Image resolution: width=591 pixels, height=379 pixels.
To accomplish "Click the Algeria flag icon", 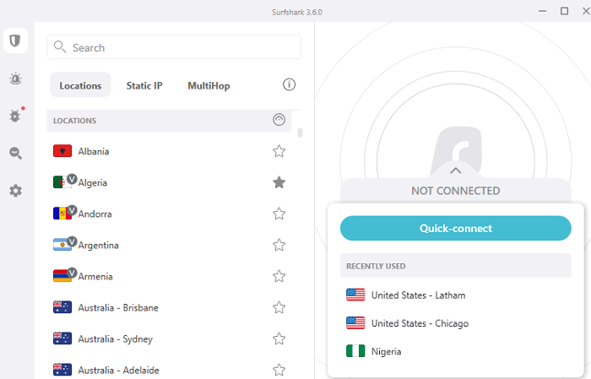I will click(x=62, y=182).
